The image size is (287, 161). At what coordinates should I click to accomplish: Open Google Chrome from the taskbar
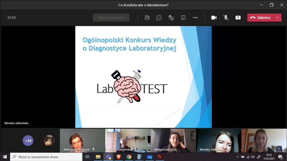click(x=129, y=157)
